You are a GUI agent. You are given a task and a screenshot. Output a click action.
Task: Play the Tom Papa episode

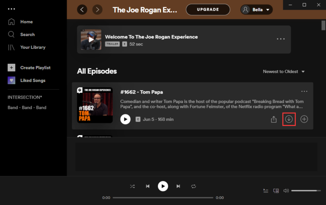click(x=125, y=119)
